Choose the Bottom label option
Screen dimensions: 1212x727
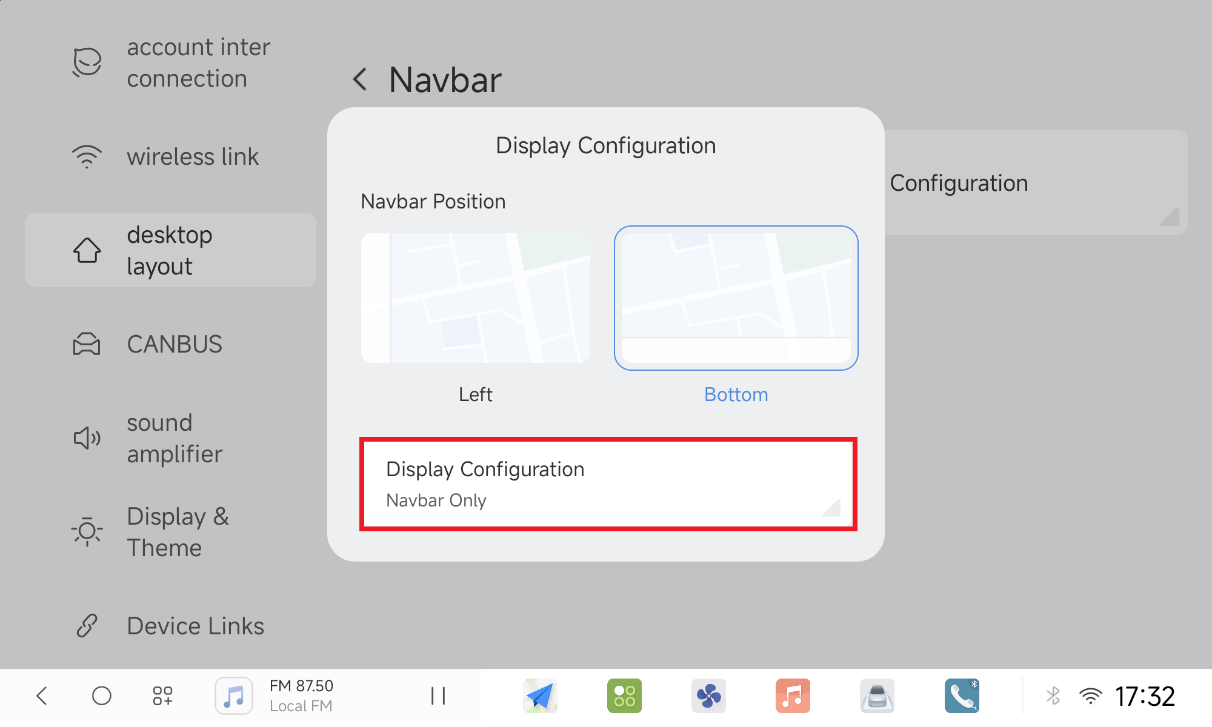(736, 394)
